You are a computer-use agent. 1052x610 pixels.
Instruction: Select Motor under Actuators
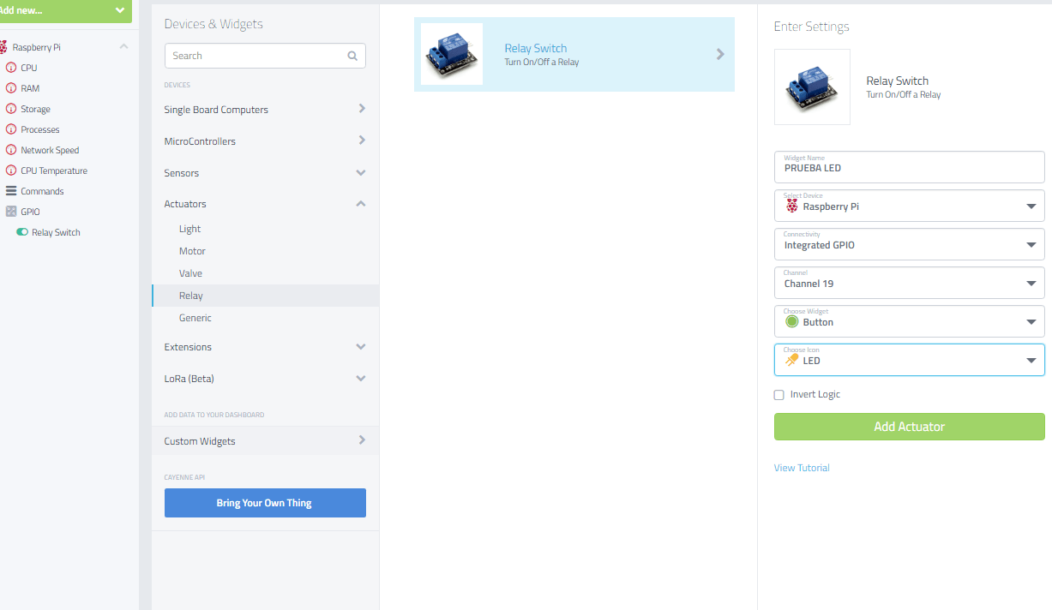192,251
